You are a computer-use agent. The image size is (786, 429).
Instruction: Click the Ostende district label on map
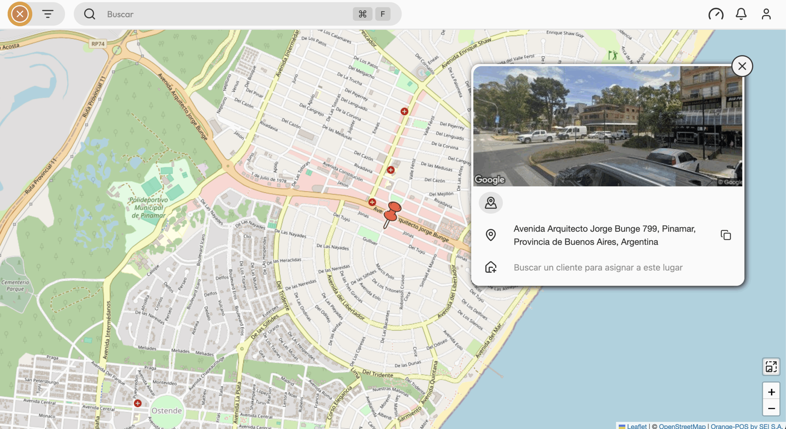coord(166,411)
